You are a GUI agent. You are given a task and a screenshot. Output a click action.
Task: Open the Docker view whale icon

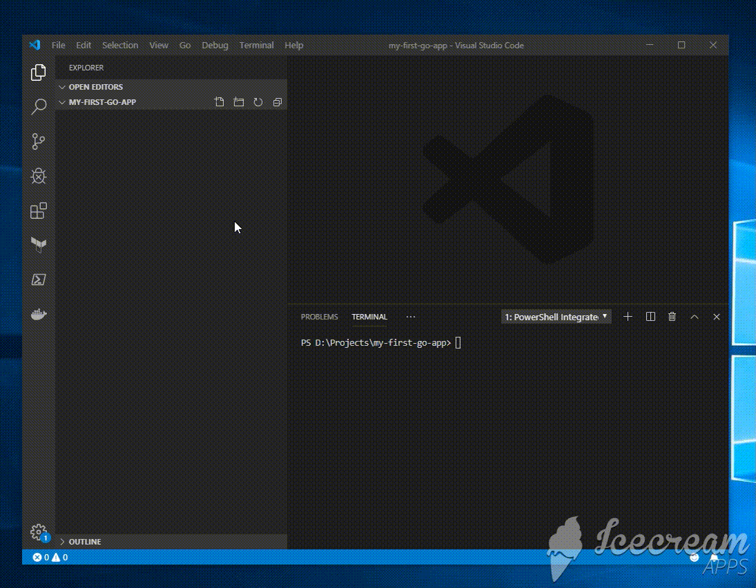[x=39, y=315]
